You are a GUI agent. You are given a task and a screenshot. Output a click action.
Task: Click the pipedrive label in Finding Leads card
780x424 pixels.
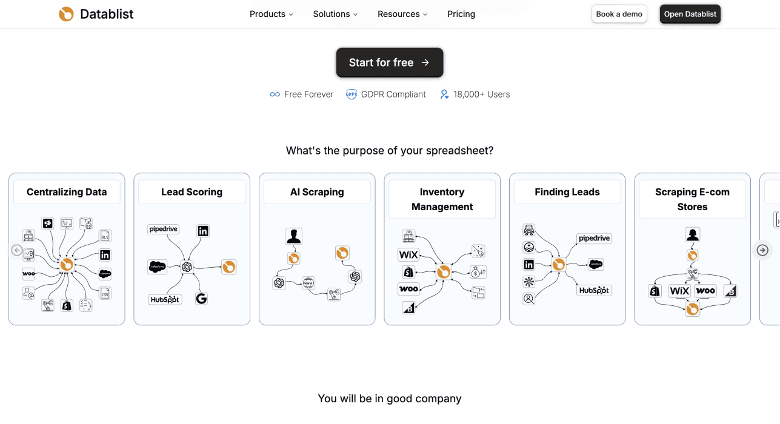click(x=594, y=238)
